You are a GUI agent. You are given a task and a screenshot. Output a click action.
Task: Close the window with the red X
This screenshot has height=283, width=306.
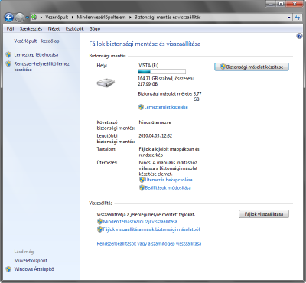tap(295, 4)
